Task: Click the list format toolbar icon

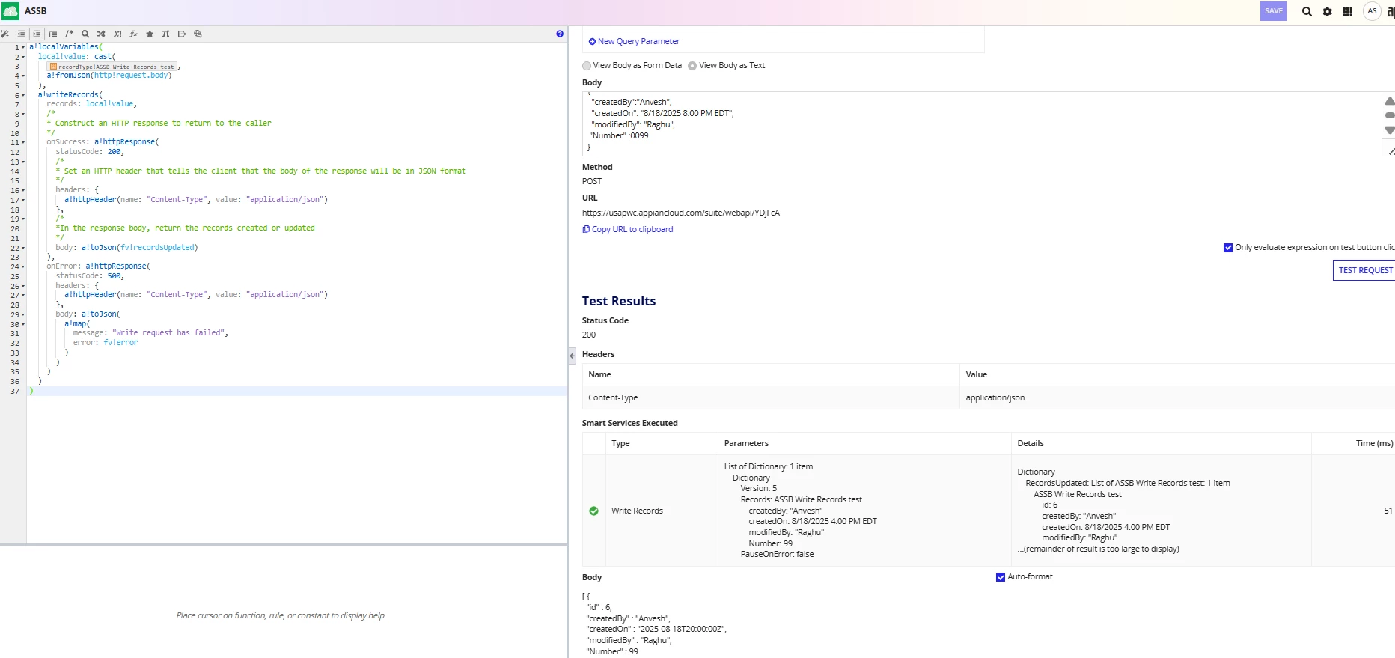Action: coord(53,34)
